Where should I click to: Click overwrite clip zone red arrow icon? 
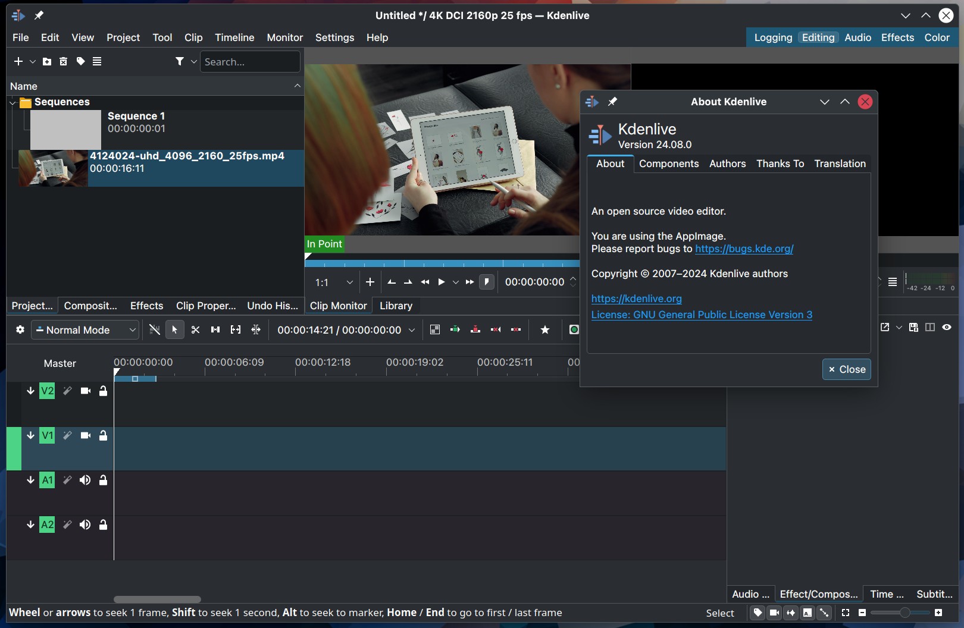(x=475, y=329)
